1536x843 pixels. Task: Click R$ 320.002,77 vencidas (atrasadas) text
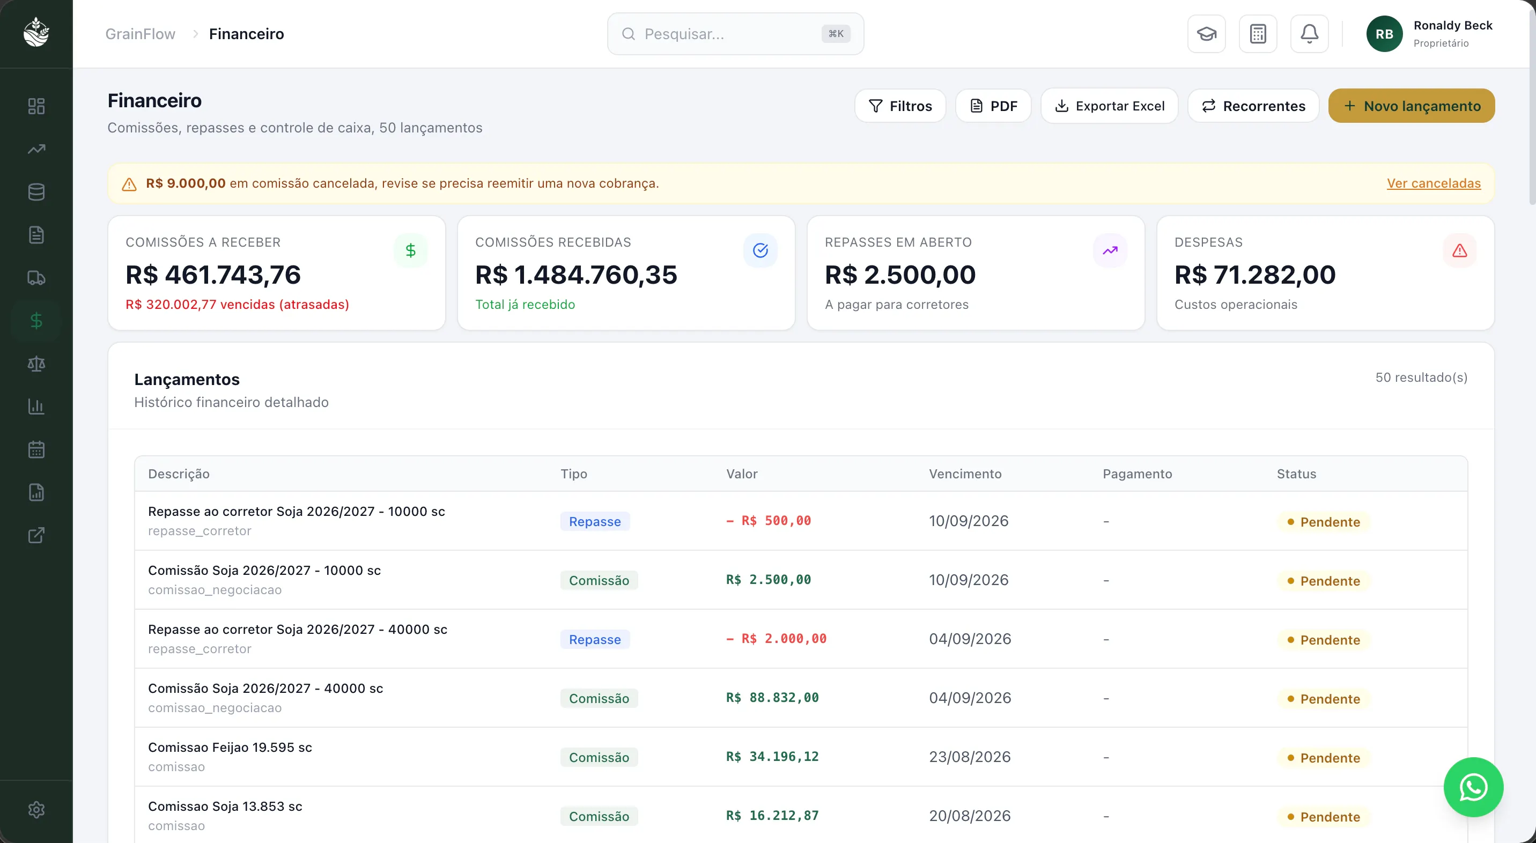click(x=237, y=305)
